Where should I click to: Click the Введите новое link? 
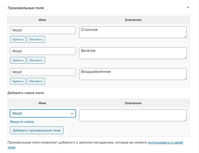(22, 122)
